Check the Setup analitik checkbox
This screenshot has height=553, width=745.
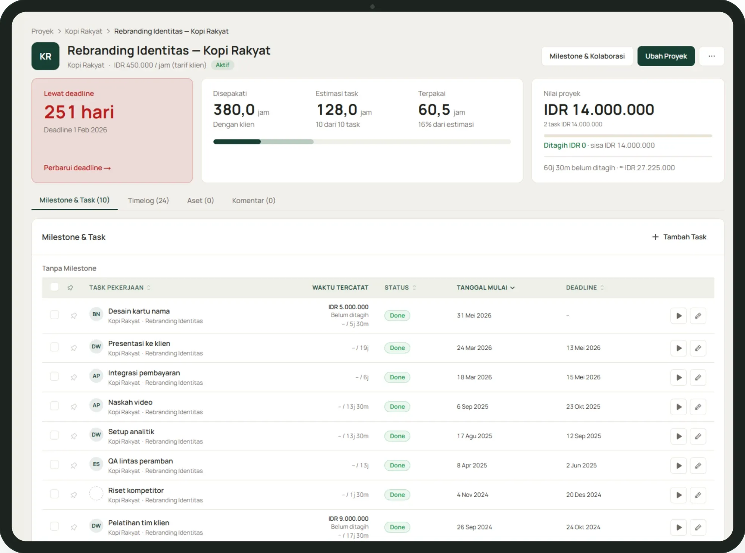[54, 435]
